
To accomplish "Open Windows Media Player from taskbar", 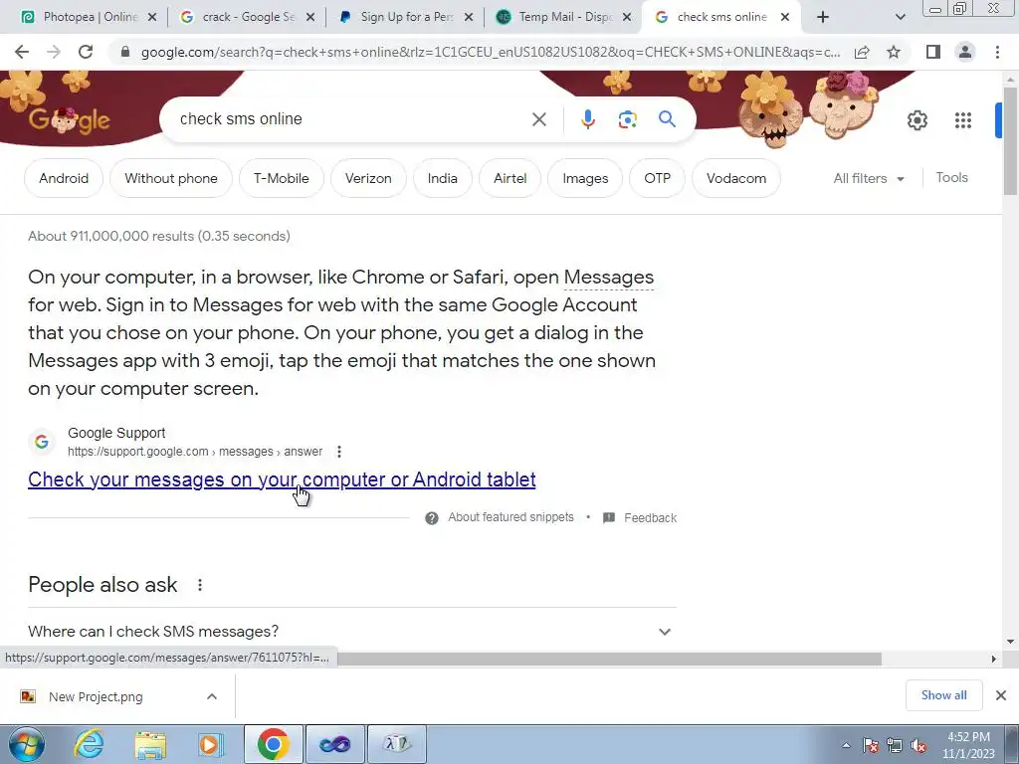I will point(210,744).
